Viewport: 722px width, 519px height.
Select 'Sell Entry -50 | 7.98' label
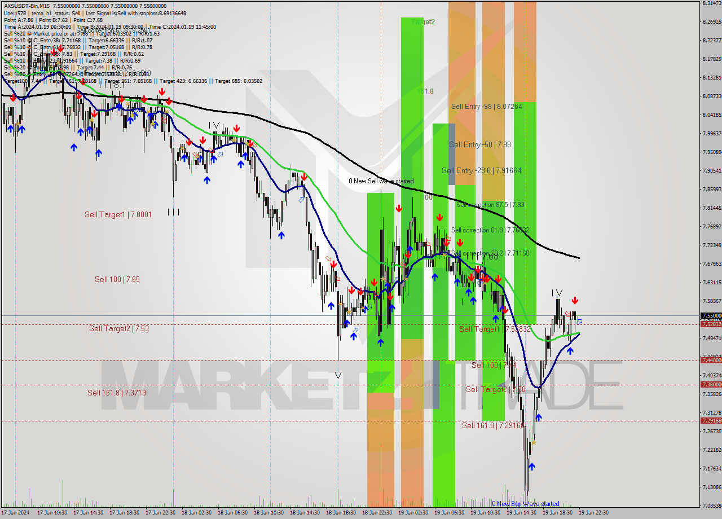(480, 144)
